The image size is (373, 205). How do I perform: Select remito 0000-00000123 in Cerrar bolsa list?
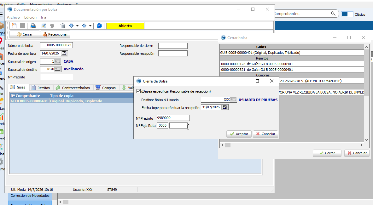click(x=292, y=64)
